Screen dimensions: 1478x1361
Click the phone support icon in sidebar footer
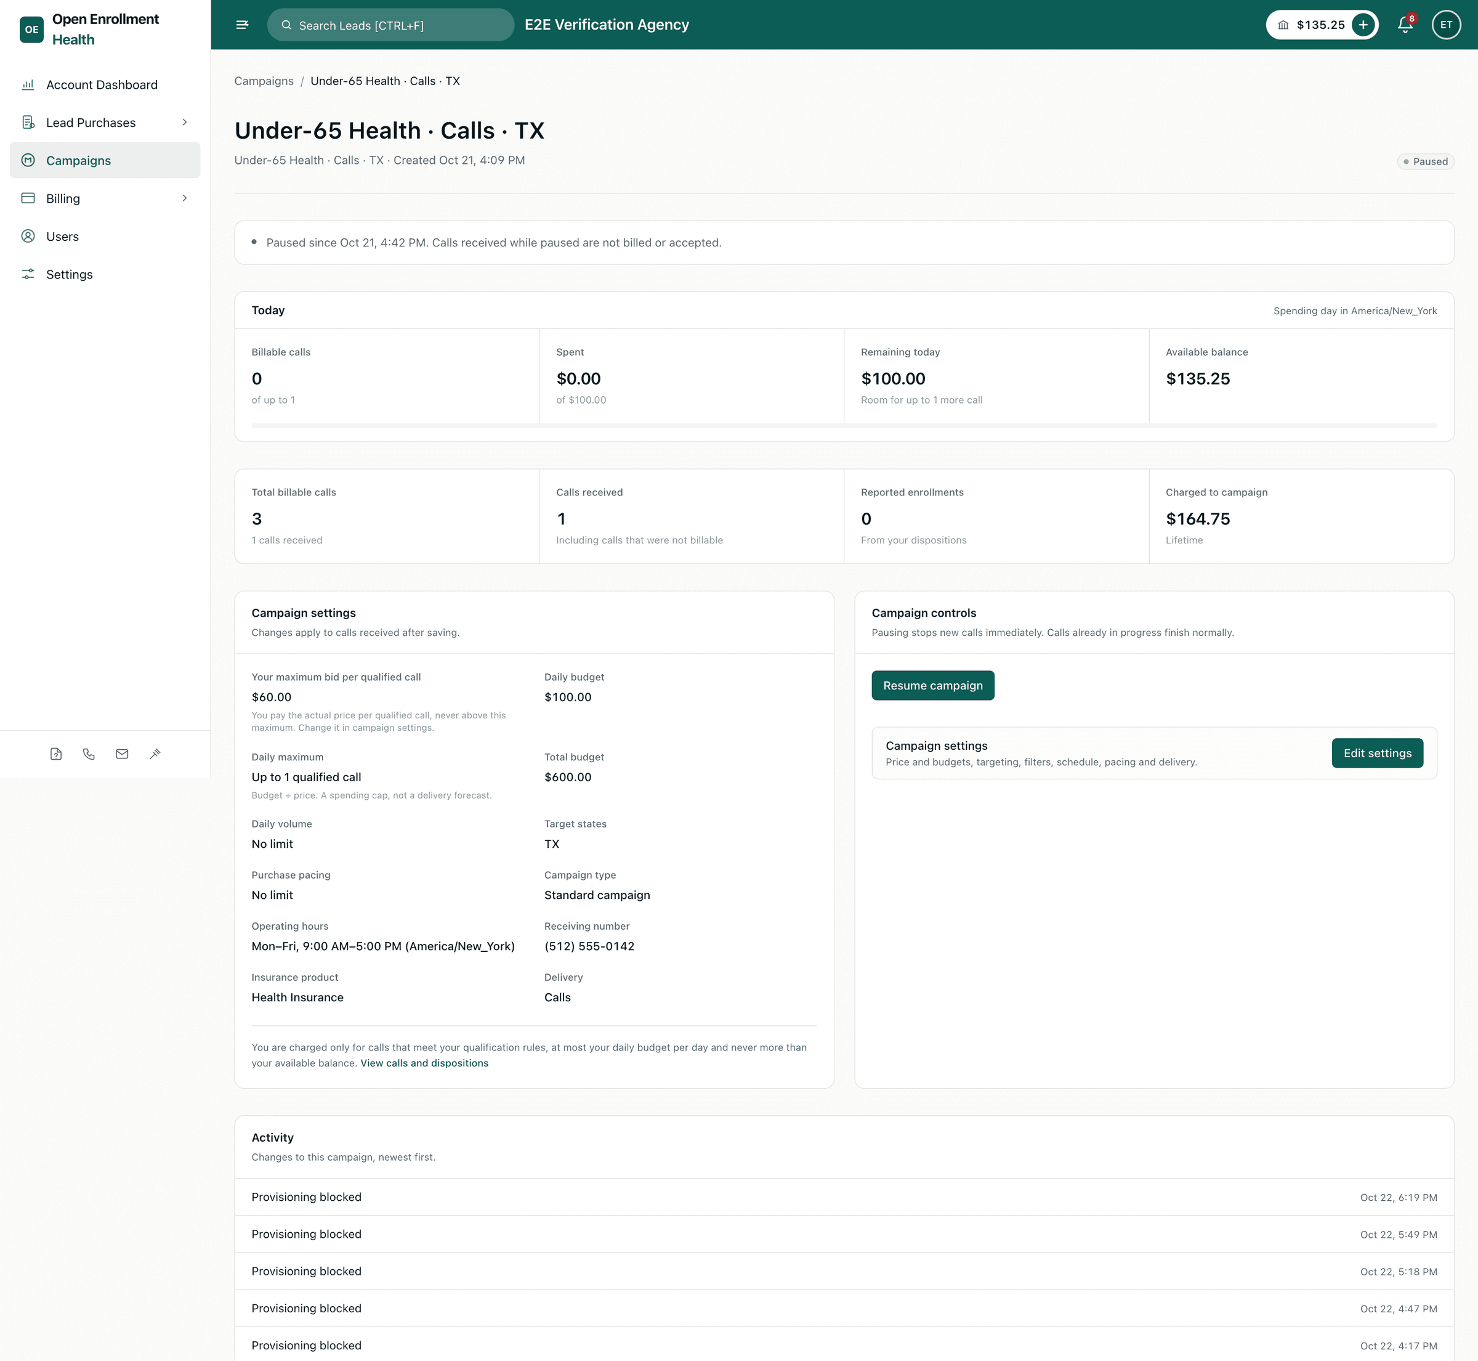pyautogui.click(x=89, y=754)
